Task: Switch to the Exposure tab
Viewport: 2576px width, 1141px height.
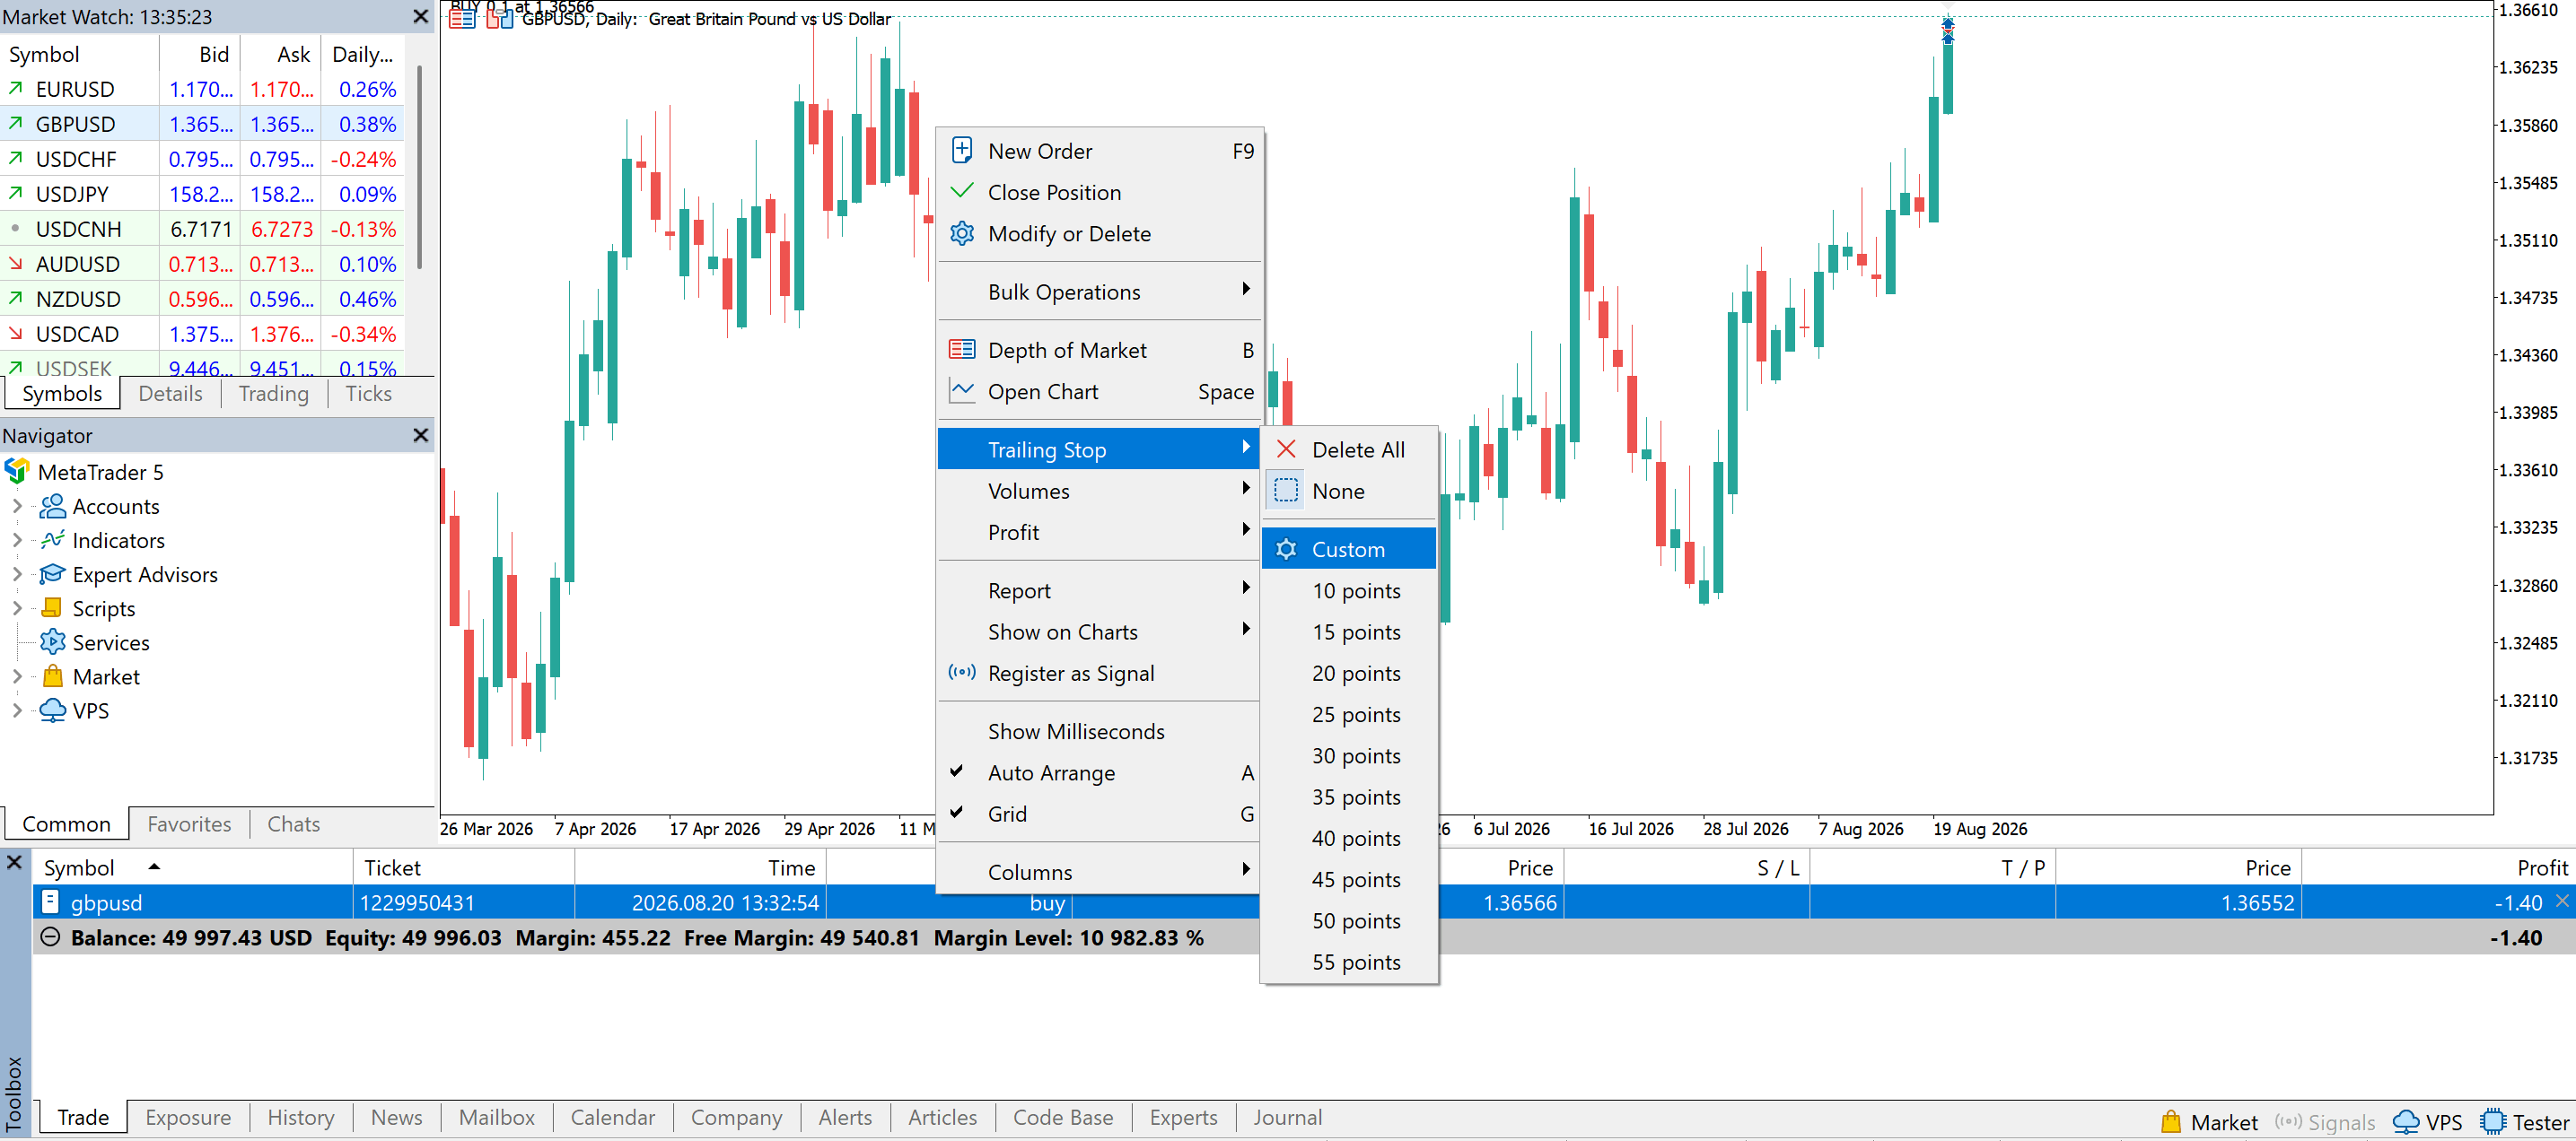Action: 188,1117
